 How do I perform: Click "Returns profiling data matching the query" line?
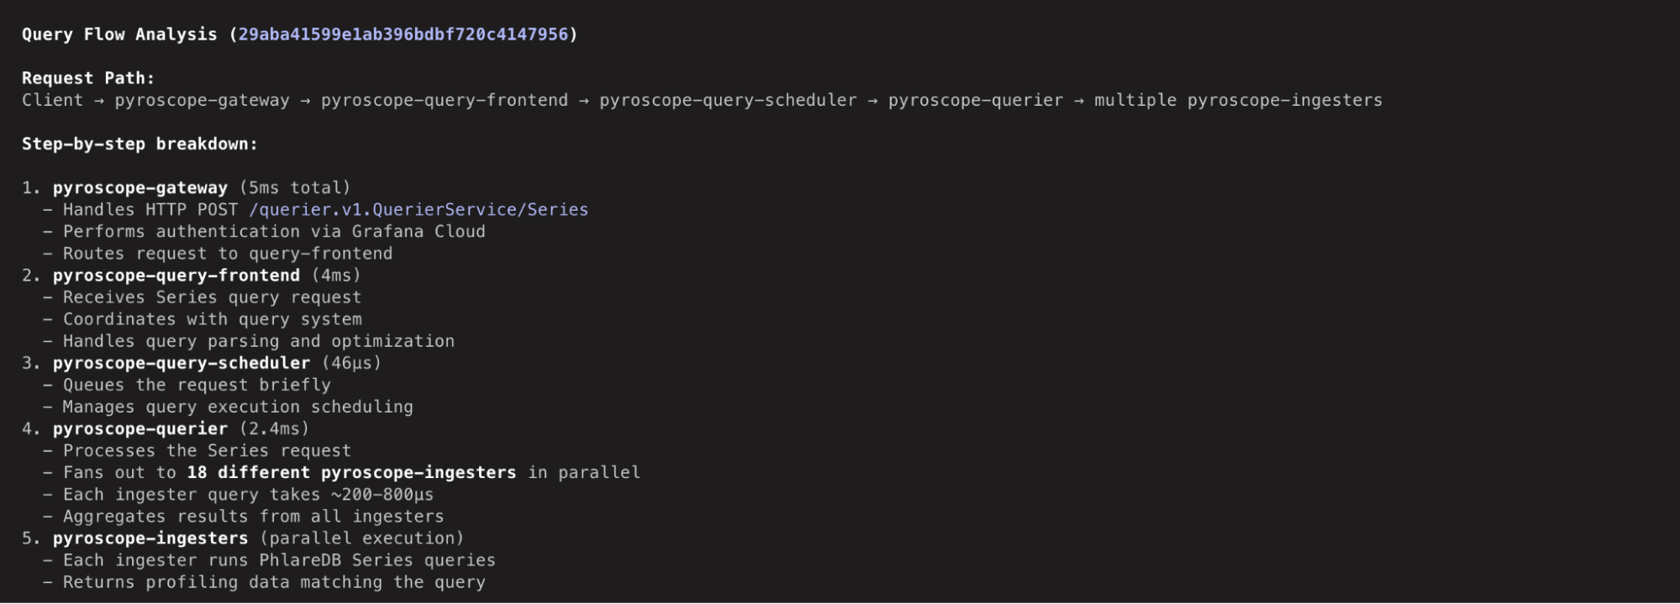click(273, 582)
